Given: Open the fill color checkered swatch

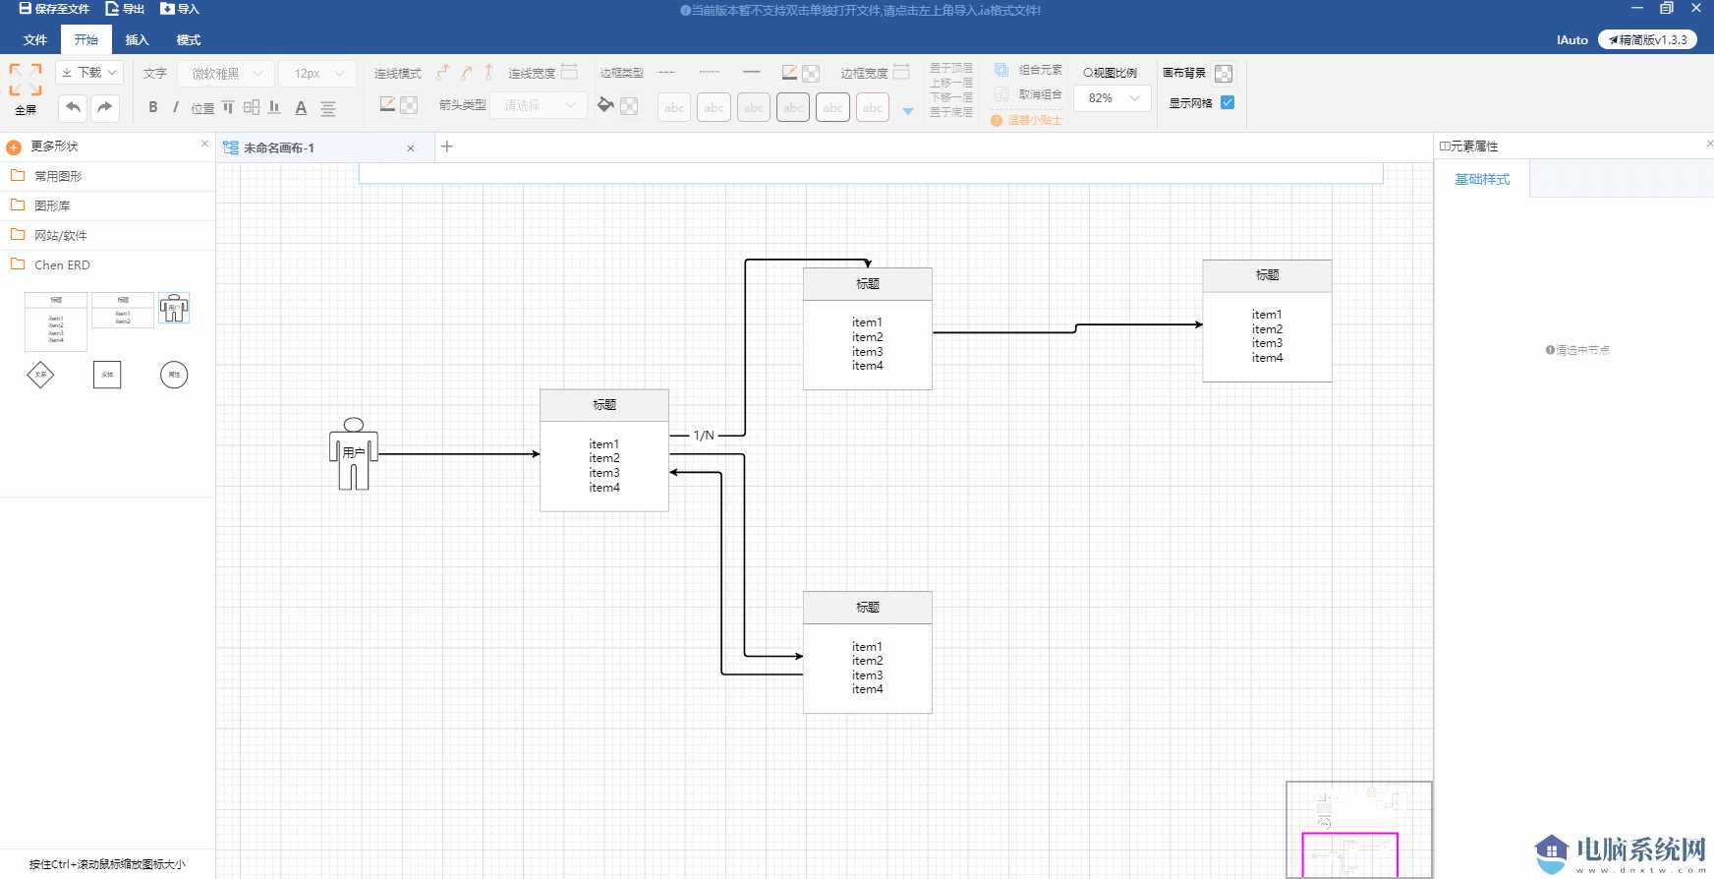Looking at the screenshot, I should pos(629,105).
